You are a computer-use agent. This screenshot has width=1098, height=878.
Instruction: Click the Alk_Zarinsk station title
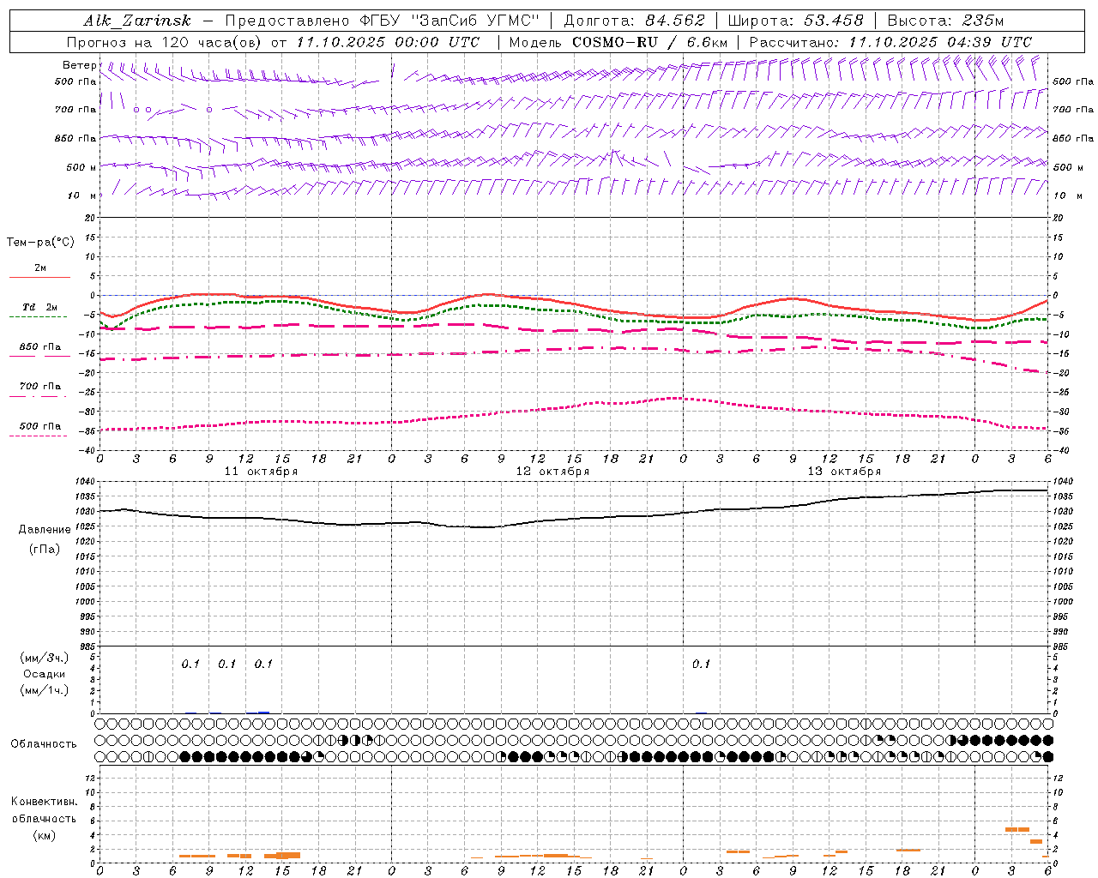pos(136,21)
